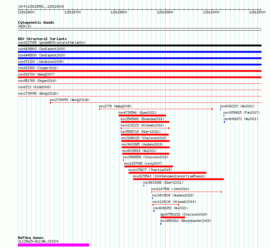Open esv2739058 (Wong2012b) variant
The width and height of the screenshot is (270, 248).
(x=38, y=93)
